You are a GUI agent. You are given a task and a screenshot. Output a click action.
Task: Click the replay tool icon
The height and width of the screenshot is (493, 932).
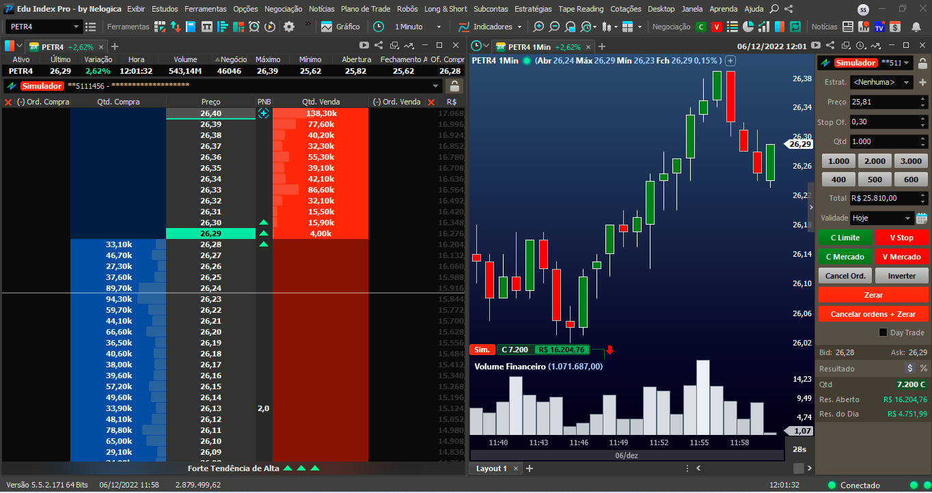(270, 27)
